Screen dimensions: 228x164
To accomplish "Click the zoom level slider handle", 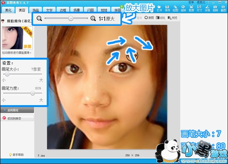I will pyautogui.click(x=71, y=18).
